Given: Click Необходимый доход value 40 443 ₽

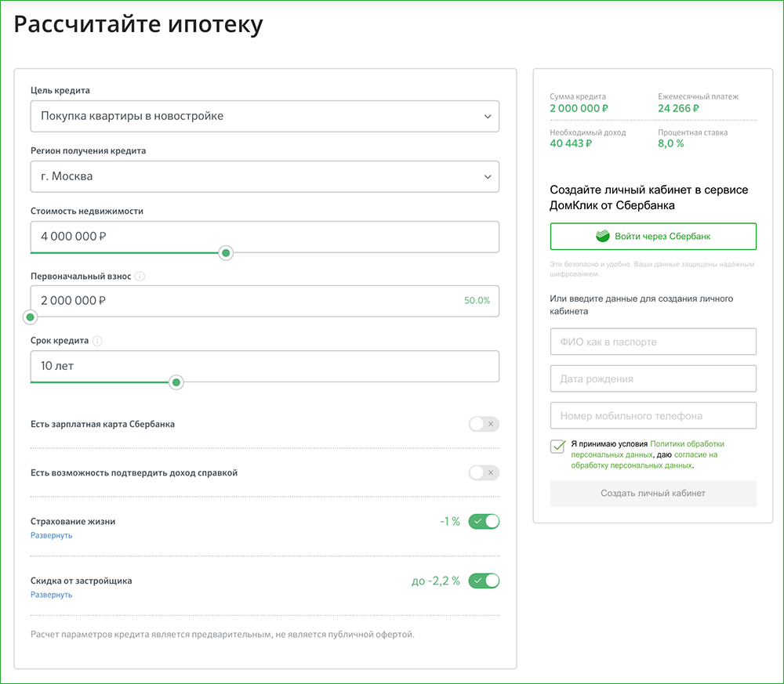Looking at the screenshot, I should (x=571, y=143).
